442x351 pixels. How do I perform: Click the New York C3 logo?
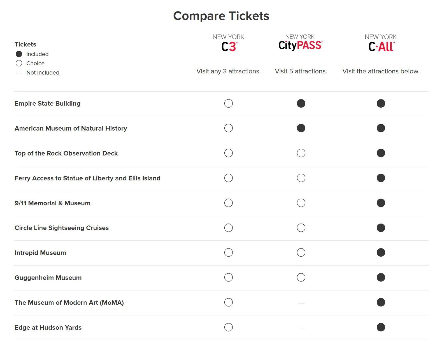click(x=229, y=43)
